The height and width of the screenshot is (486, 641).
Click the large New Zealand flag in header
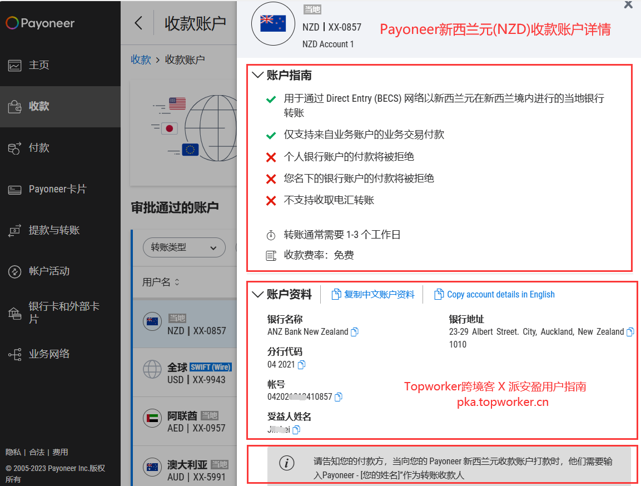273,24
